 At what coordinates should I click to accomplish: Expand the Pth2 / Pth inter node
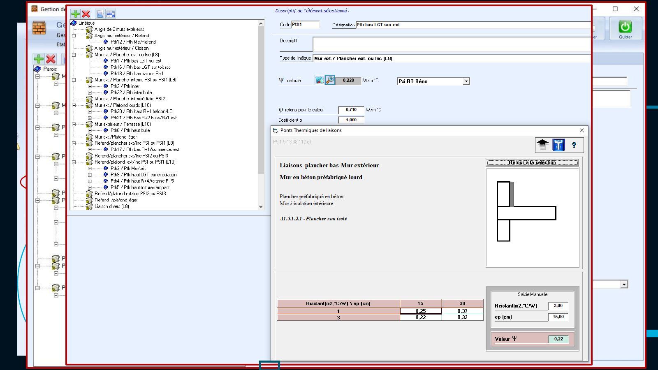coord(90,86)
